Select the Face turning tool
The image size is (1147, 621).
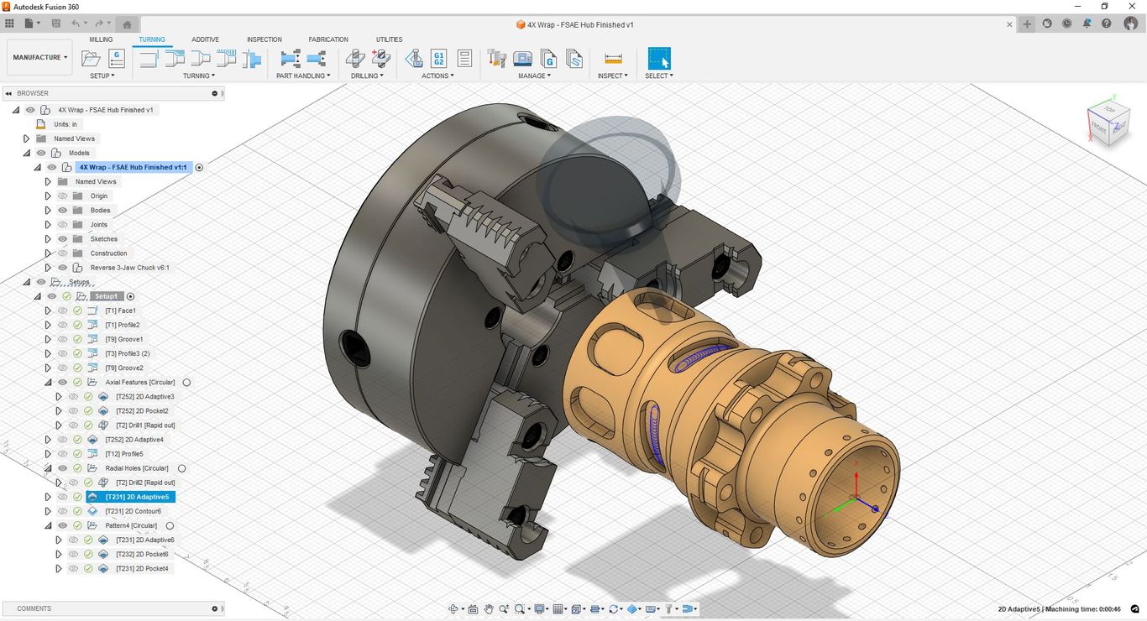[149, 59]
